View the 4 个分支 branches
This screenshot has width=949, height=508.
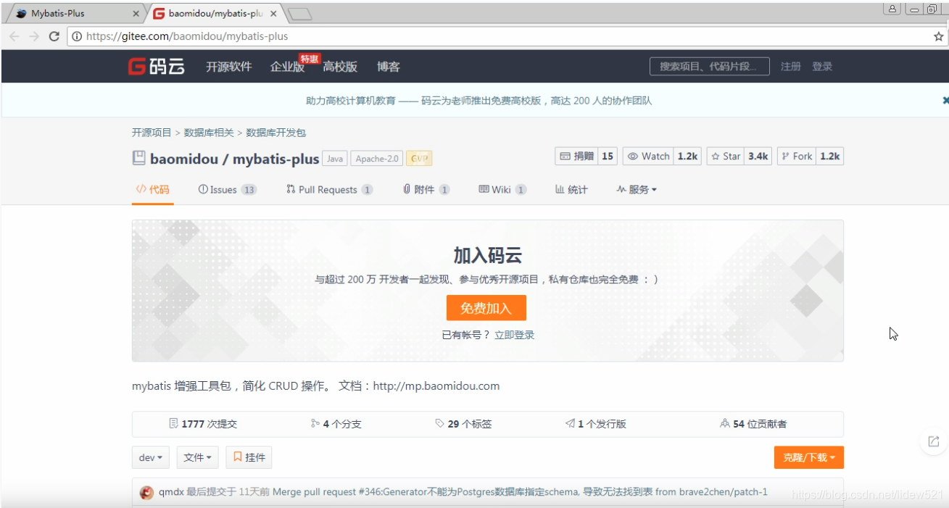(336, 424)
